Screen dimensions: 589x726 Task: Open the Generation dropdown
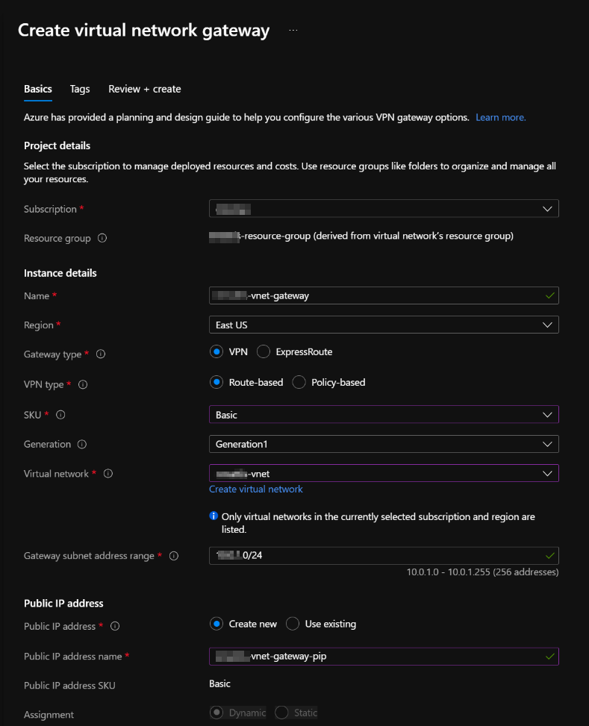(384, 444)
